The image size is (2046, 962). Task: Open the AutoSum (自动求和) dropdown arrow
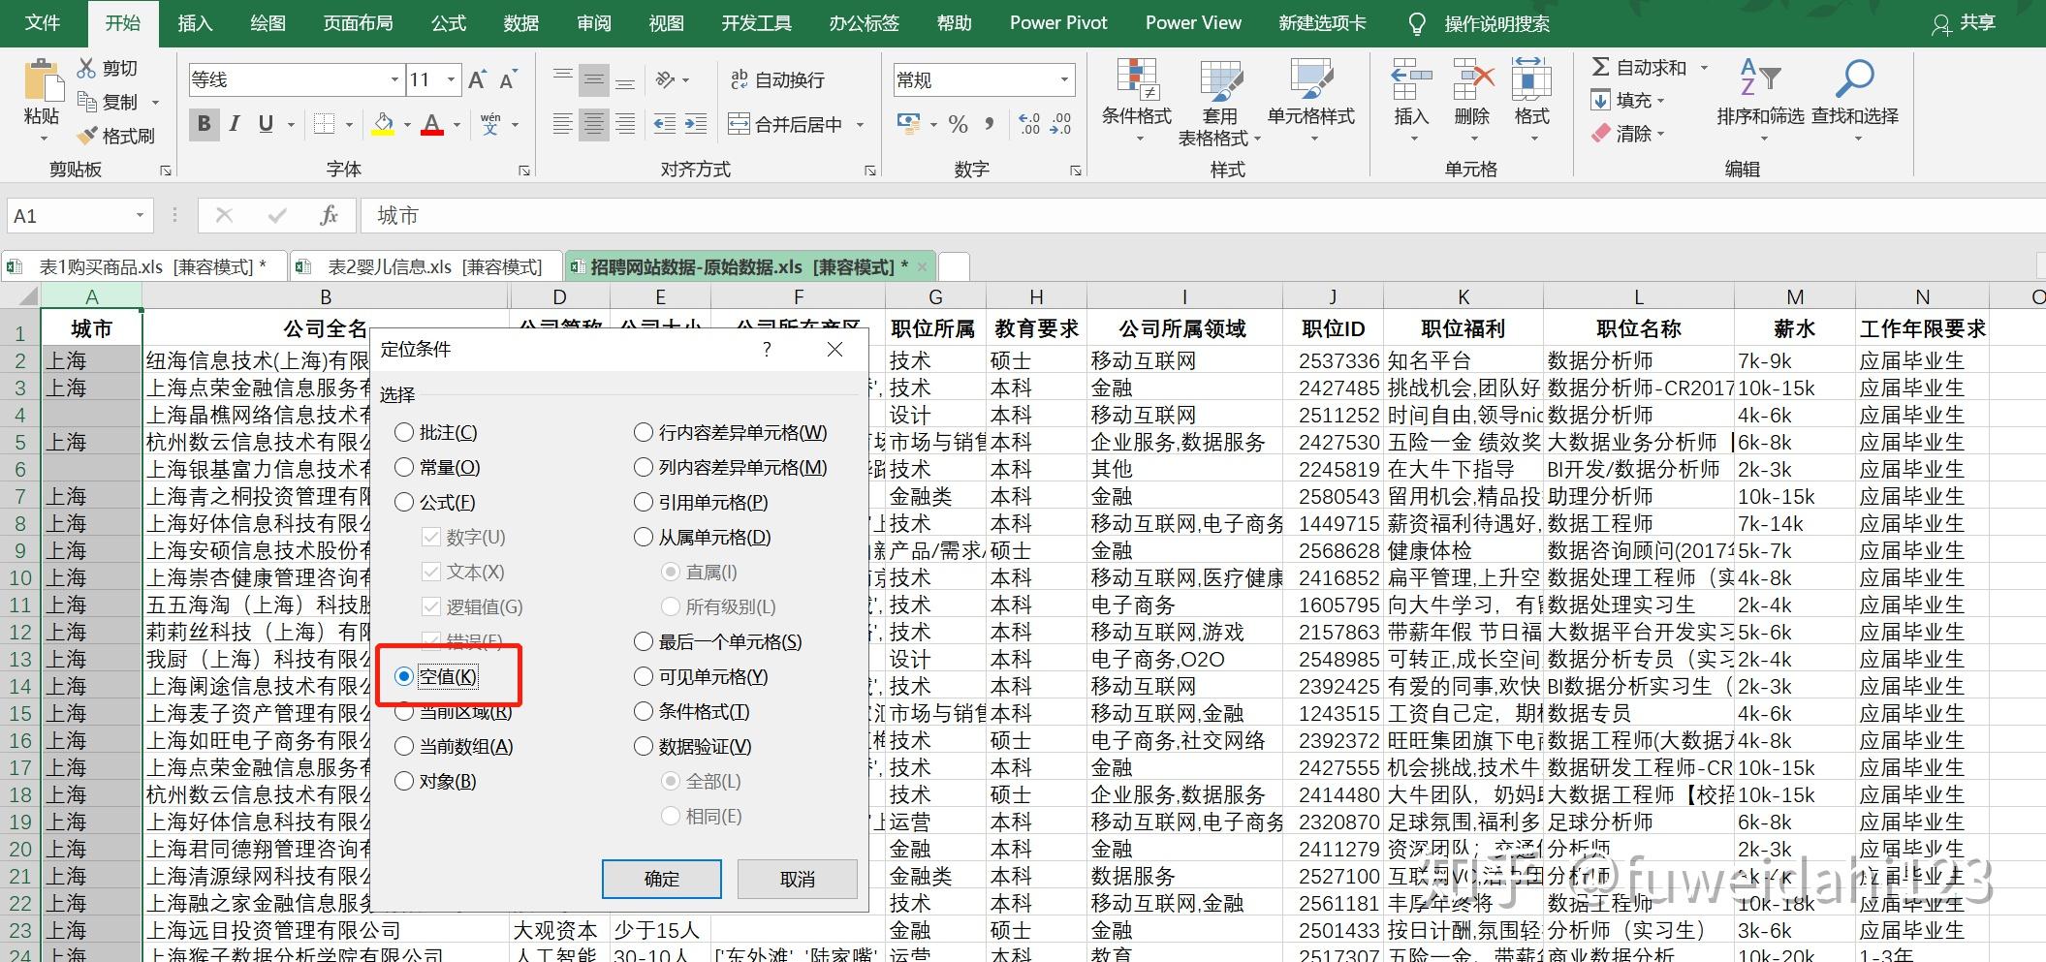click(x=1705, y=68)
